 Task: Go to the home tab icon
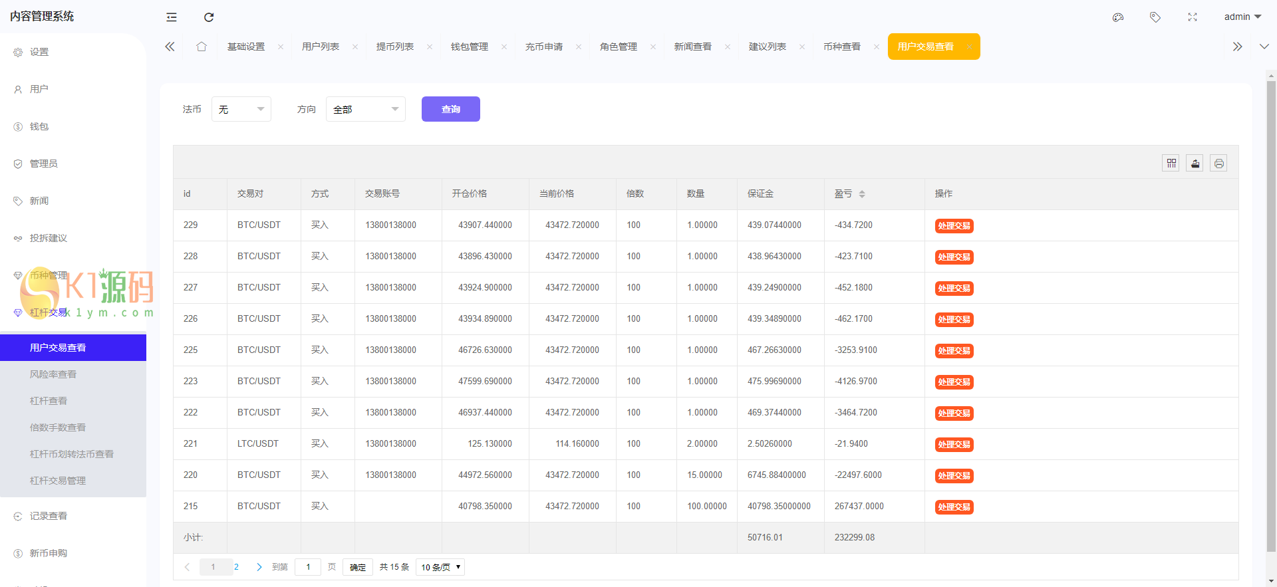click(x=202, y=47)
